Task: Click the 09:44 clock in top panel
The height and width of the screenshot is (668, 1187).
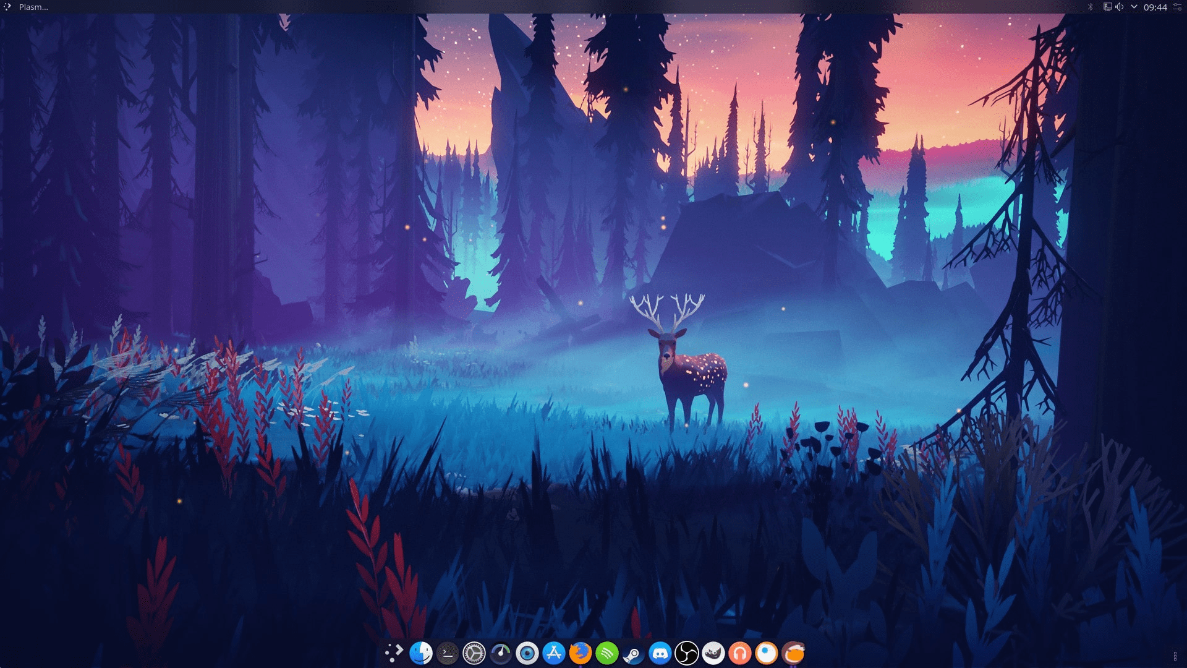Action: point(1155,7)
